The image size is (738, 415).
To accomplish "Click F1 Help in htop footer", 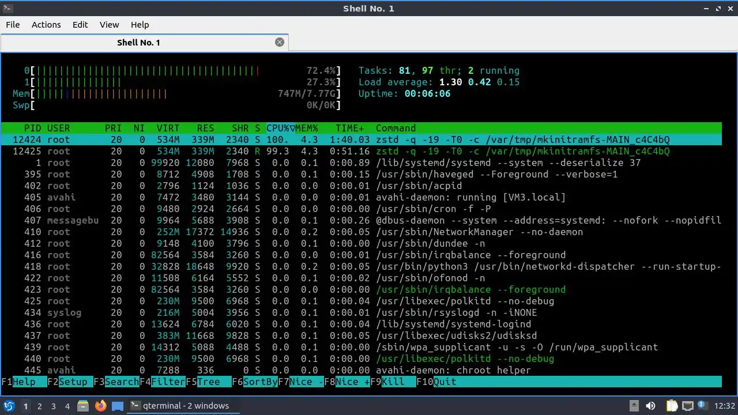I will click(x=24, y=382).
